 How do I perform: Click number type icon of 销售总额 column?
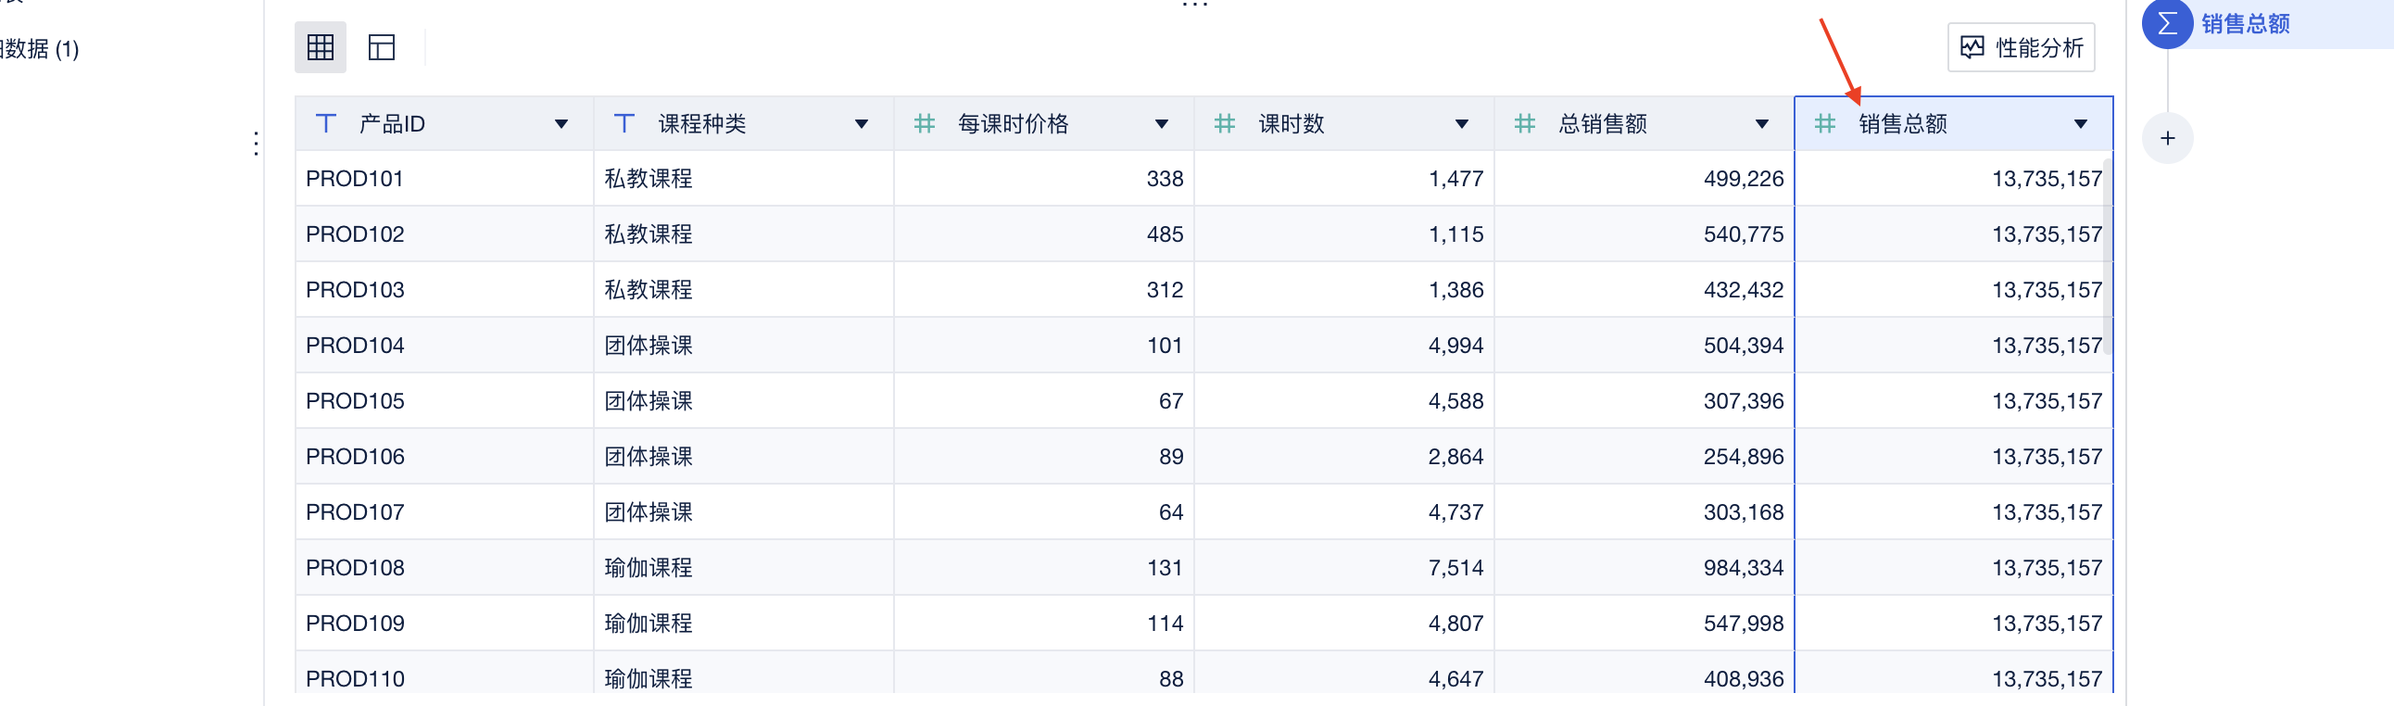point(1824,123)
